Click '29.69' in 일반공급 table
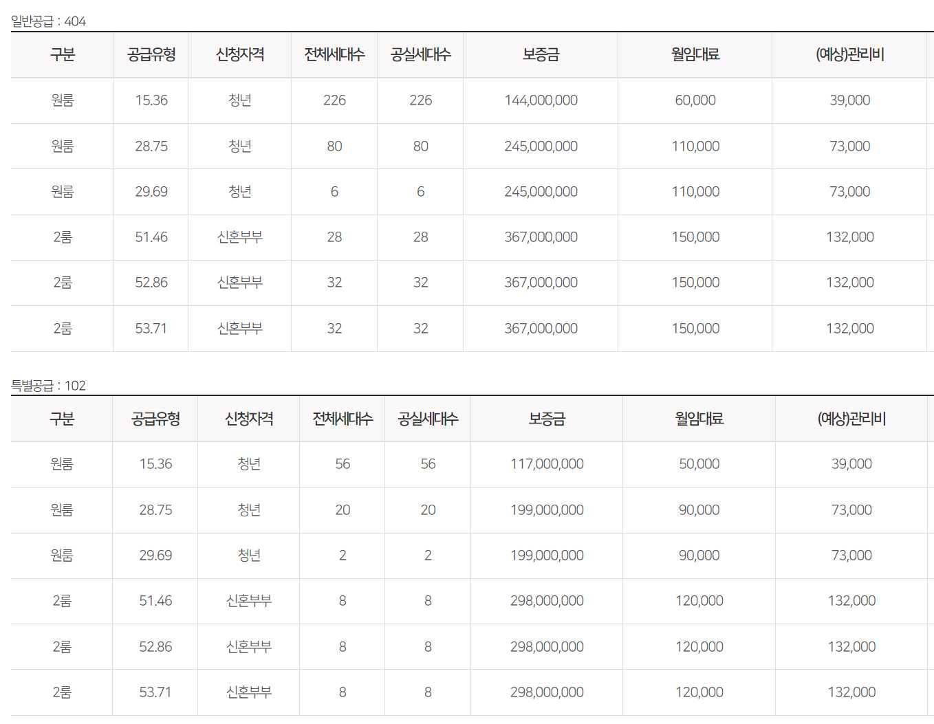The height and width of the screenshot is (724, 934). tap(151, 191)
